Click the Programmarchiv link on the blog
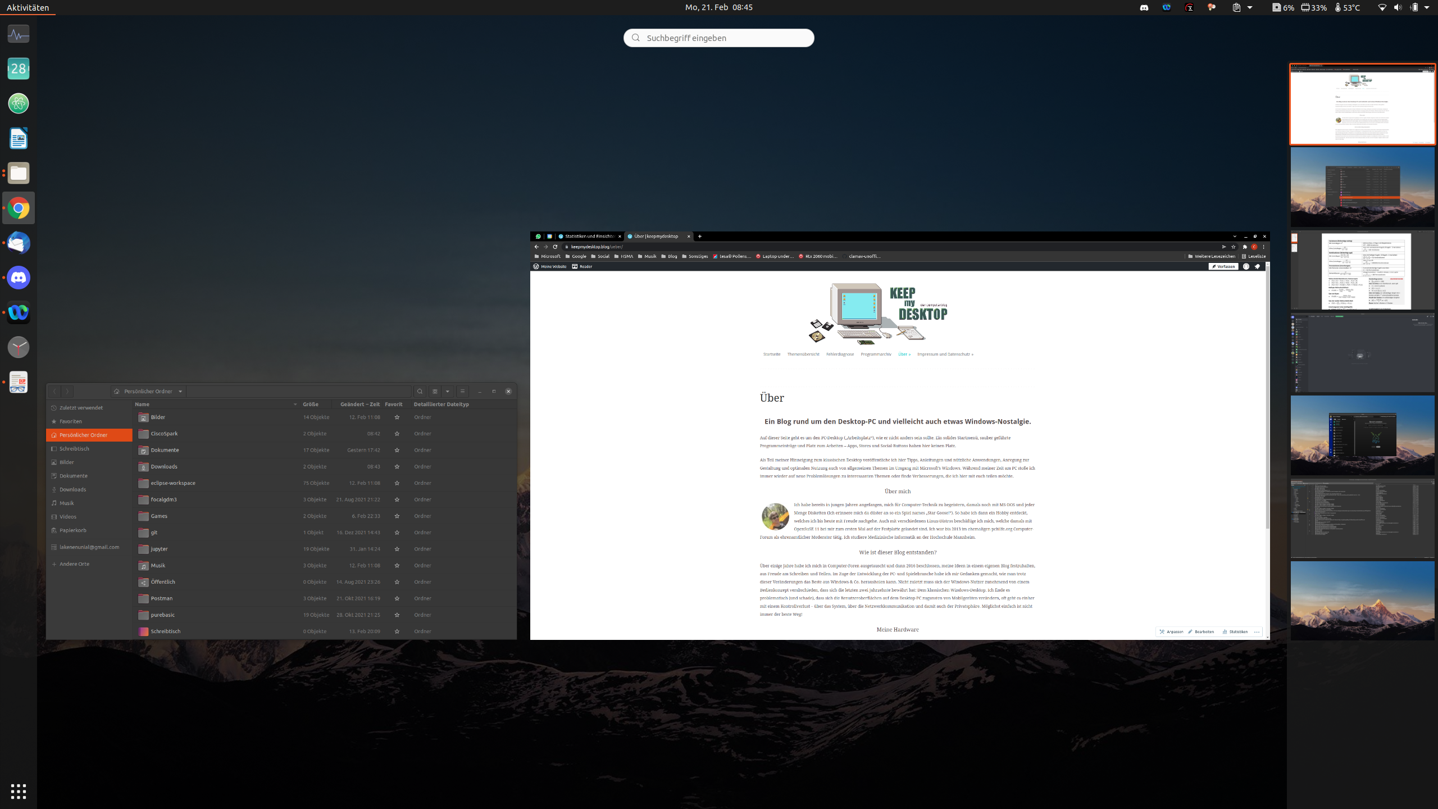 [x=876, y=354]
